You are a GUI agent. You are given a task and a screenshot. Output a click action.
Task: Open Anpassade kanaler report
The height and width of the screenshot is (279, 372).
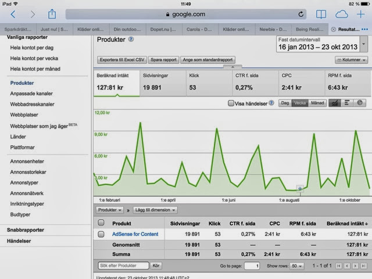point(31,94)
